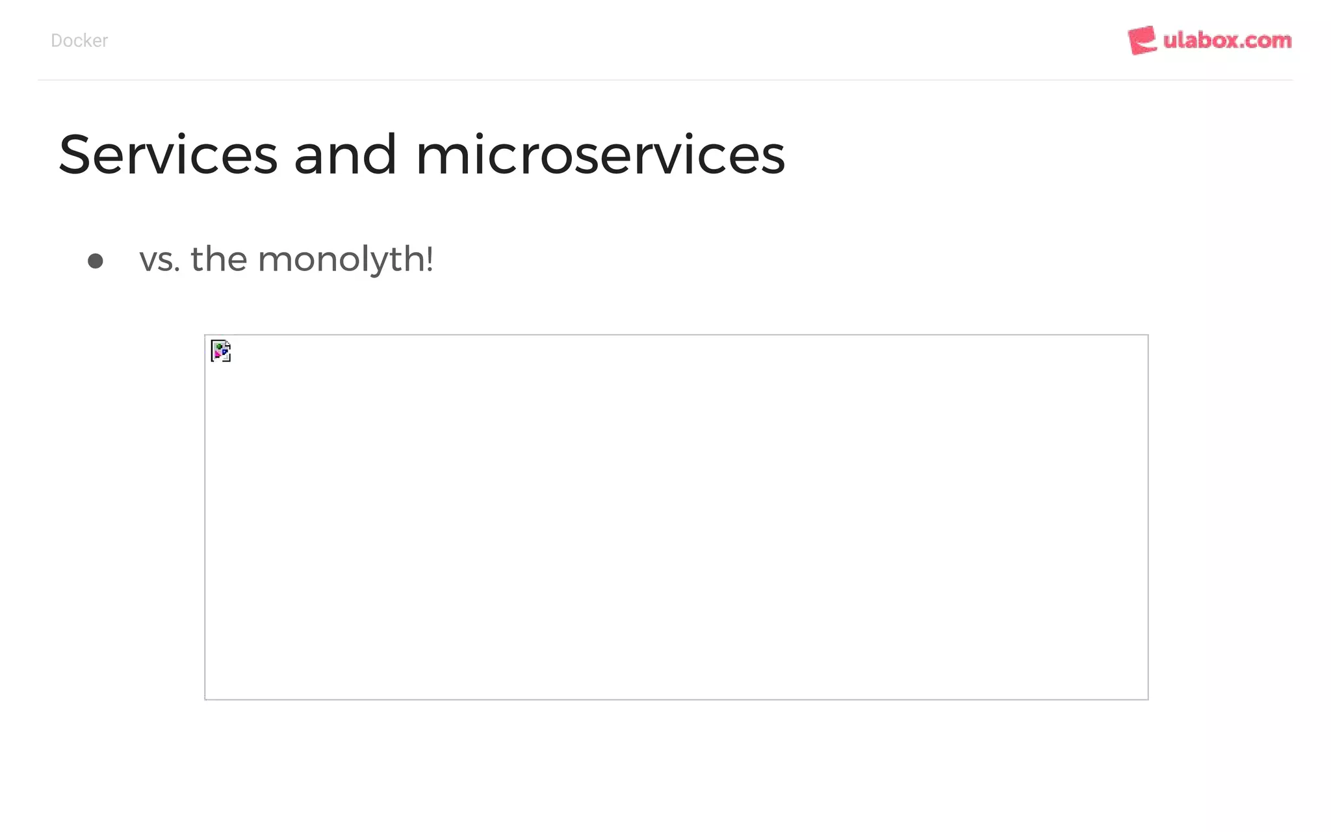Click the ulabox word in the logo
The width and height of the screenshot is (1331, 832).
tap(1200, 40)
